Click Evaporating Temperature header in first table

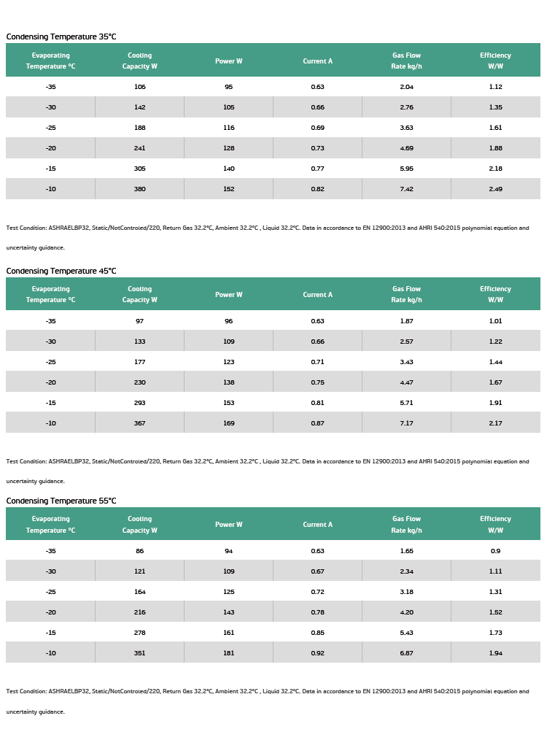pyautogui.click(x=50, y=61)
